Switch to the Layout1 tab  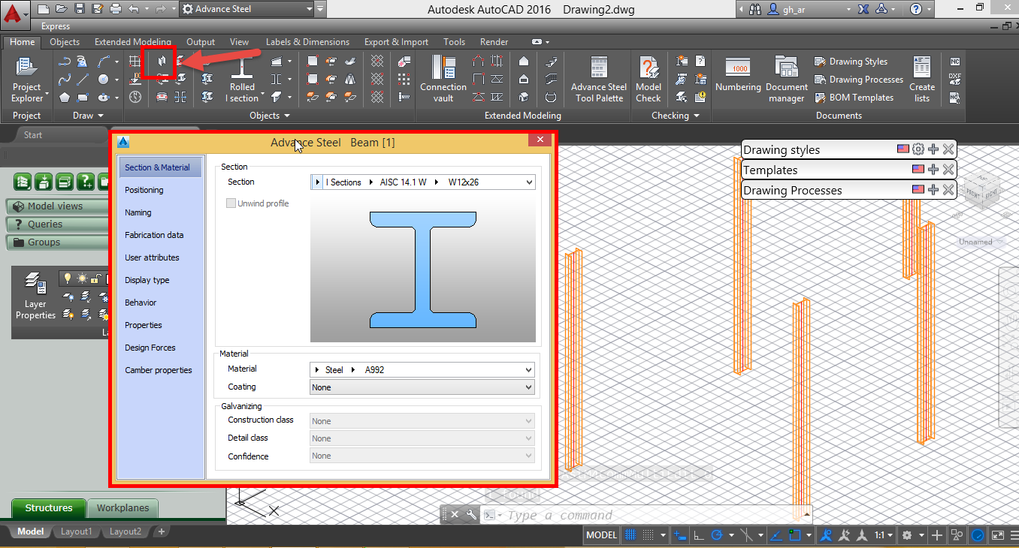click(x=76, y=531)
